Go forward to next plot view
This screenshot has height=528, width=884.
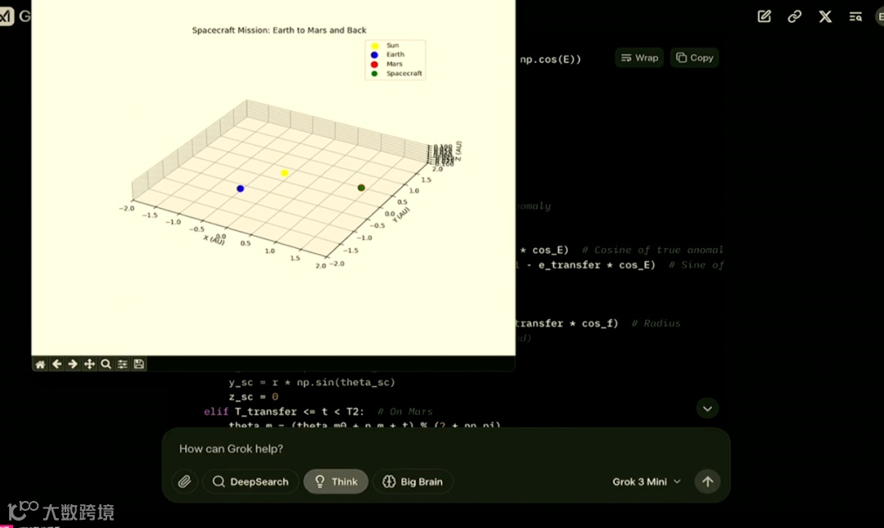(73, 364)
